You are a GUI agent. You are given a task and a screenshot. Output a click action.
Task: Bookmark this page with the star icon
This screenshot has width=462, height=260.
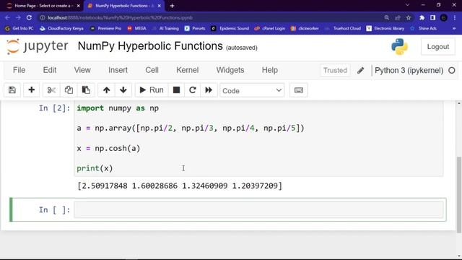409,17
